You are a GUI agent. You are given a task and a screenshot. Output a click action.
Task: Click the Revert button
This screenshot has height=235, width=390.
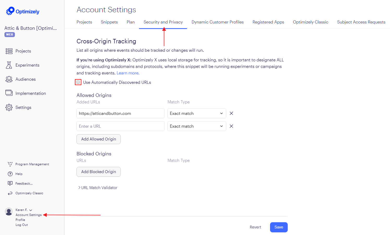coord(255,227)
